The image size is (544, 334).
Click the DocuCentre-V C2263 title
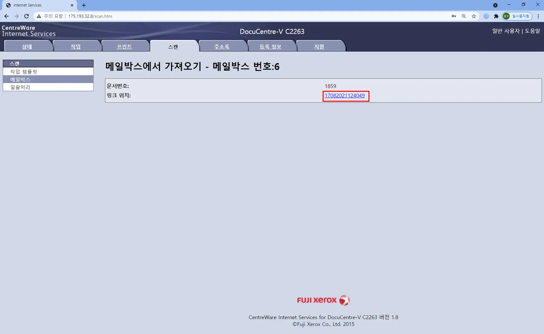tap(272, 31)
